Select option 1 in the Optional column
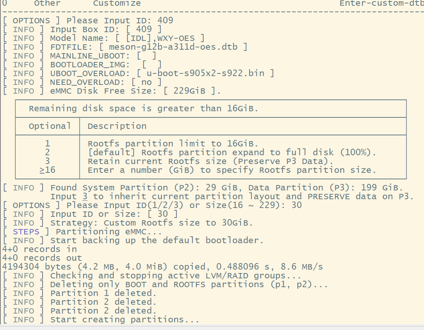 tap(47, 144)
